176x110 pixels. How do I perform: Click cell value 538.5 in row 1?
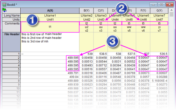point(101,54)
